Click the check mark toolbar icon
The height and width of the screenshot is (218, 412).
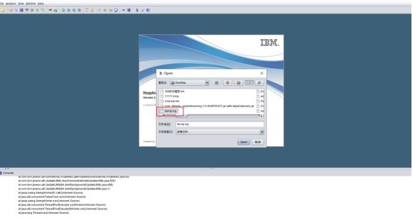coord(143,10)
